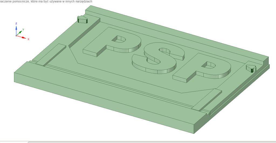This screenshot has width=276, height=143.
Task: Select the arrow-shaped boss at the top-left corner
Action: [x=82, y=19]
